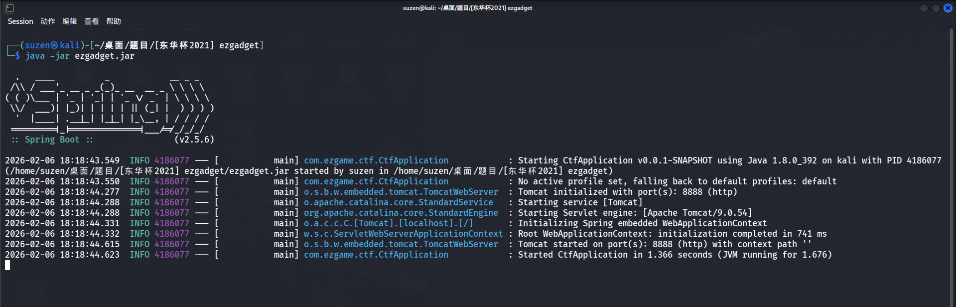Viewport: 956px width, 307px height.
Task: Click the 'Starting service [Tomcat]' log message
Action: coord(580,202)
